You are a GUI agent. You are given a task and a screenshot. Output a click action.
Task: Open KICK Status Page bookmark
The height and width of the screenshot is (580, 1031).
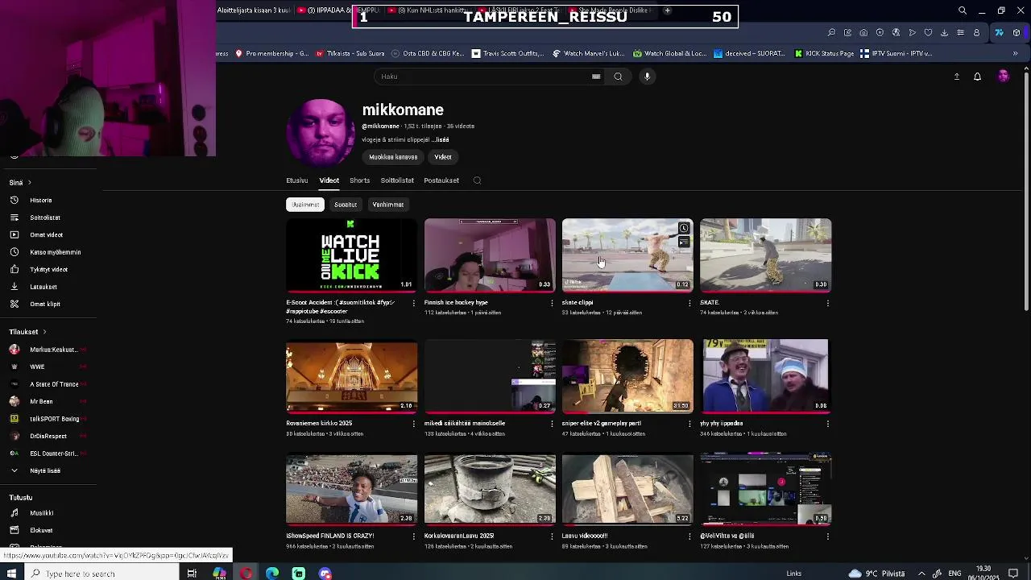(x=824, y=53)
